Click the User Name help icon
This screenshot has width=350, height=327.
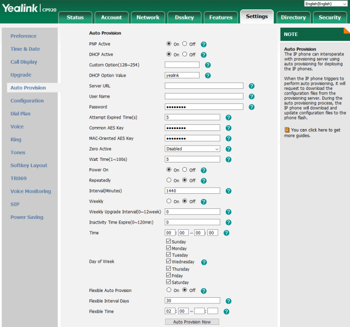click(252, 97)
